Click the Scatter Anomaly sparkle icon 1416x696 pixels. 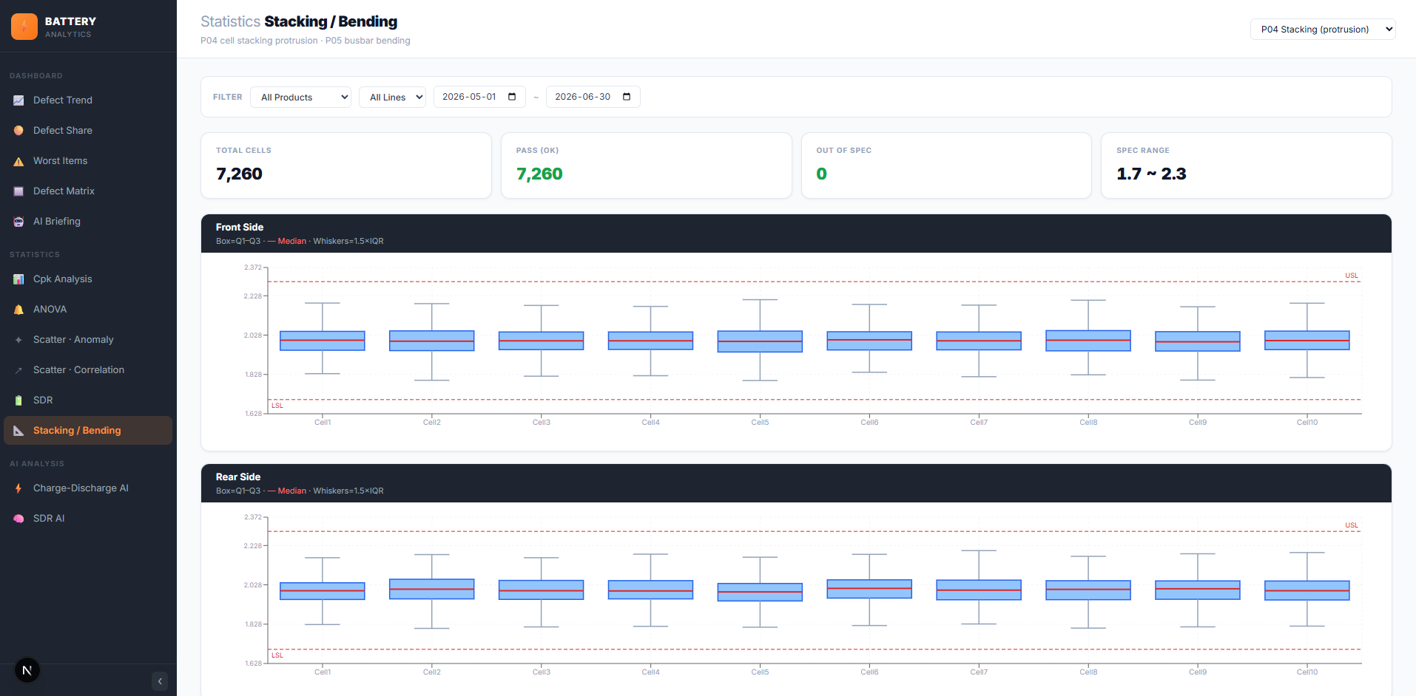point(18,340)
